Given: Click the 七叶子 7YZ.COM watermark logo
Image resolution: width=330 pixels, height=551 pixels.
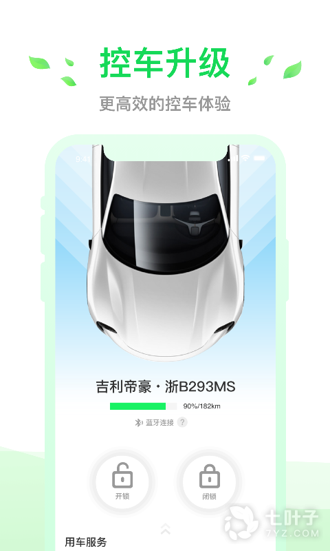Looking at the screenshot, I should click(x=272, y=522).
